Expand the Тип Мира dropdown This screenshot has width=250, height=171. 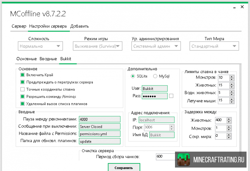(214, 46)
